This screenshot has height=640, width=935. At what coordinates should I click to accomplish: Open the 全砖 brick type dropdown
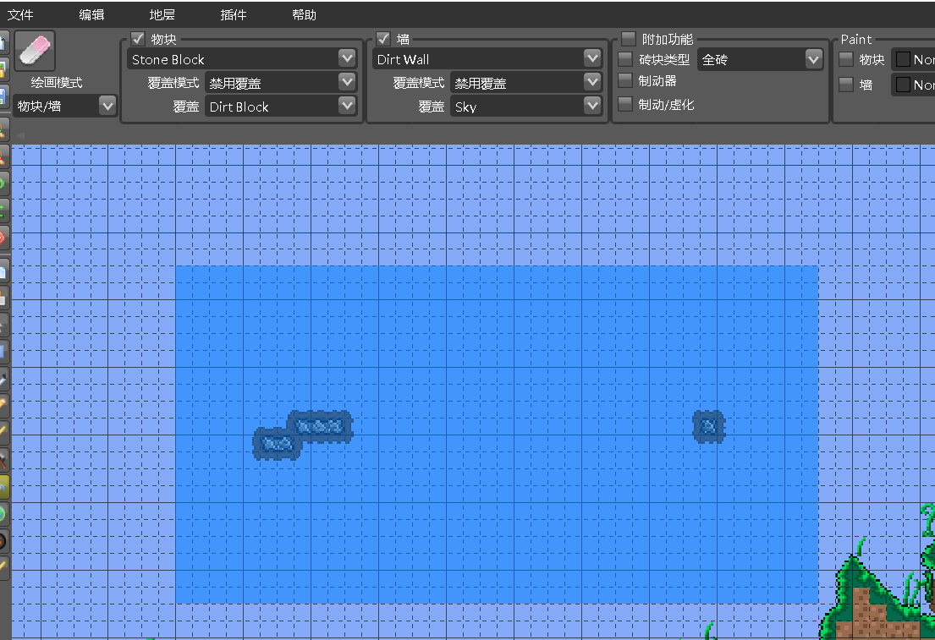(x=813, y=59)
